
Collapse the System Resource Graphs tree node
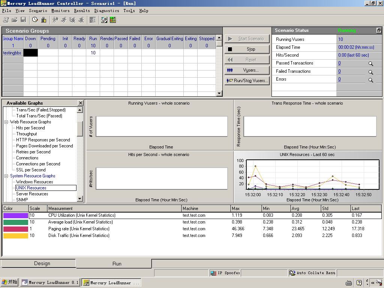[6, 176]
